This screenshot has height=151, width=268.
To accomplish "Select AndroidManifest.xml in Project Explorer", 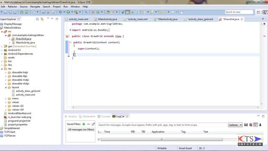I will coord(20,113).
